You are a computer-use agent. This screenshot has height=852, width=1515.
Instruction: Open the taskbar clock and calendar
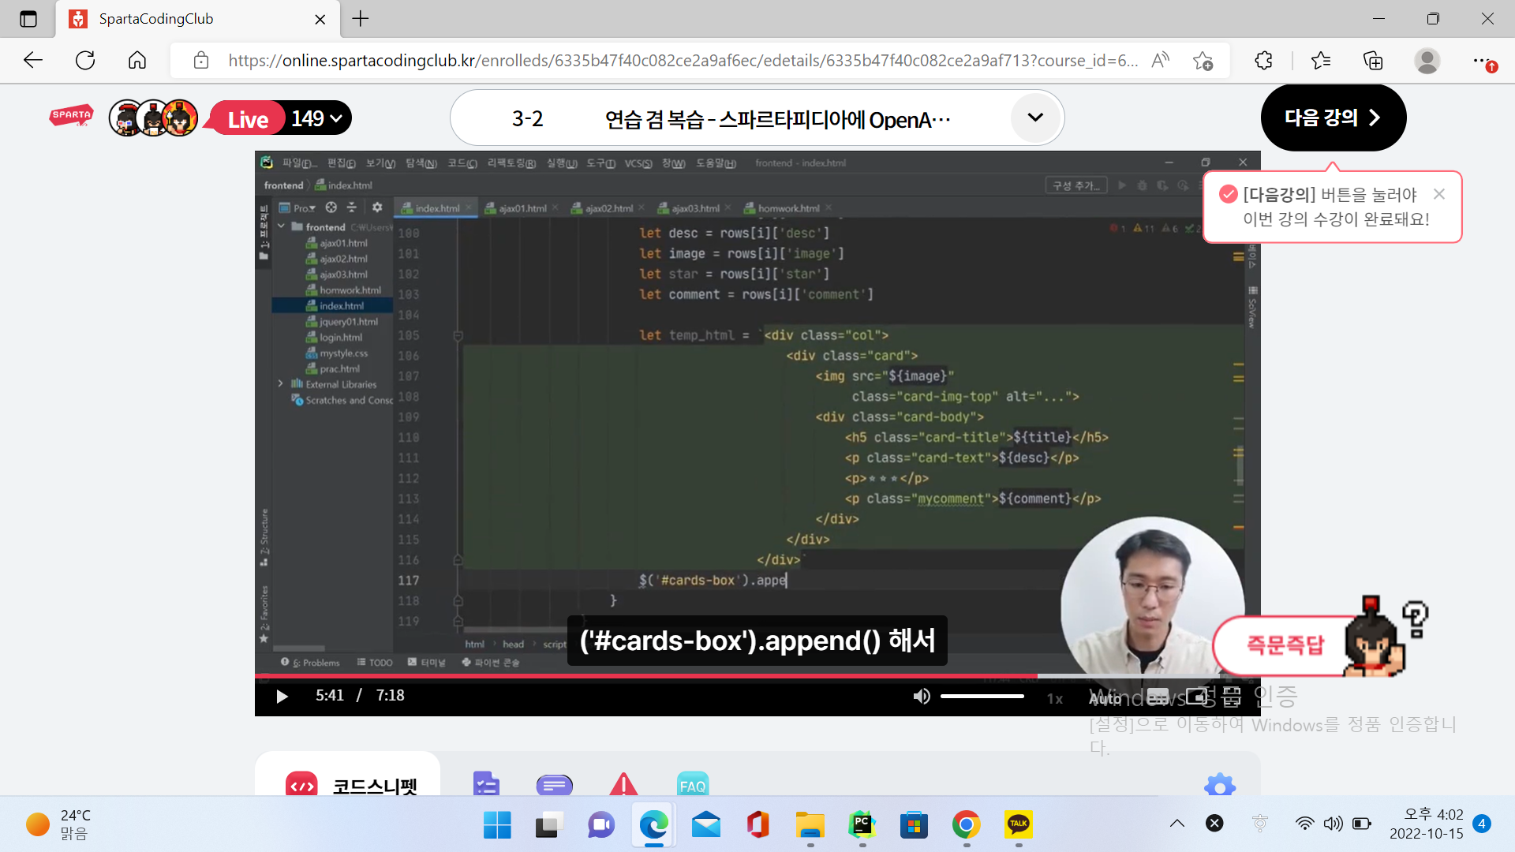coord(1427,824)
